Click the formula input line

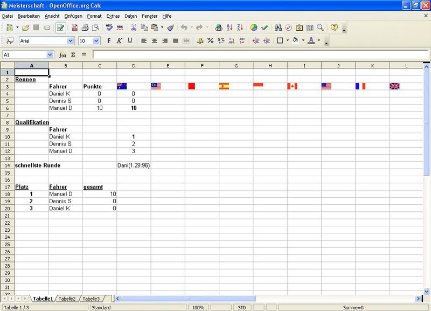coord(261,55)
